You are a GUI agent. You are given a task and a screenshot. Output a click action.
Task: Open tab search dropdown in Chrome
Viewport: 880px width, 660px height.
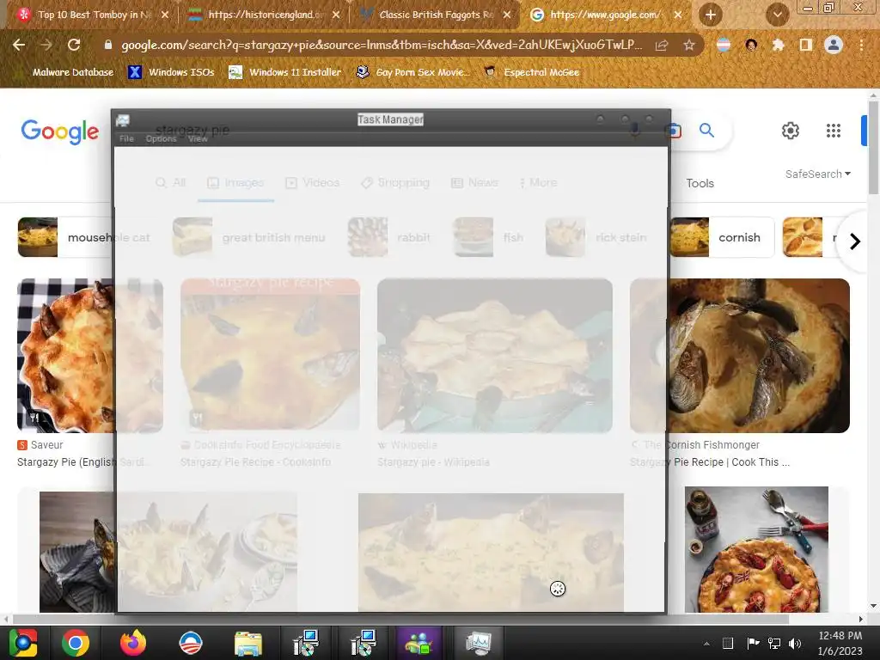[777, 15]
